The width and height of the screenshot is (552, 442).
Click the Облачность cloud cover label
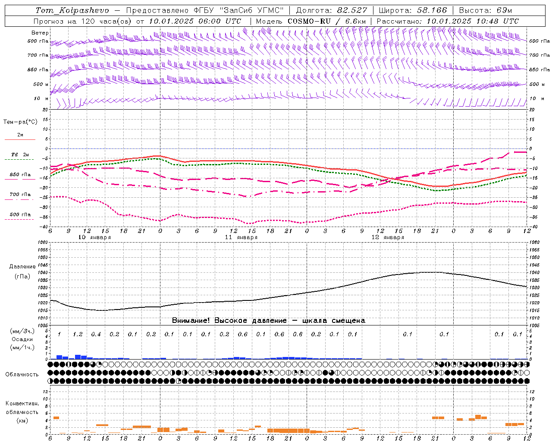tap(22, 374)
